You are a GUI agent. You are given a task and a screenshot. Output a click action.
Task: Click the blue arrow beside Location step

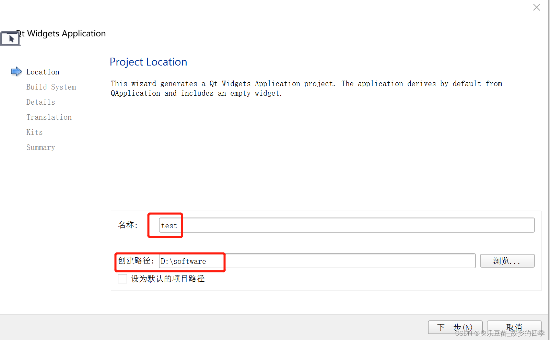pyautogui.click(x=16, y=72)
